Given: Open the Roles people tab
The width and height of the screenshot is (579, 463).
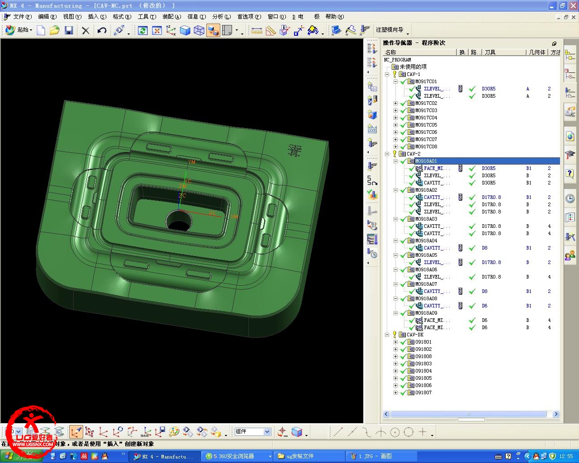Looking at the screenshot, I should tap(570, 255).
